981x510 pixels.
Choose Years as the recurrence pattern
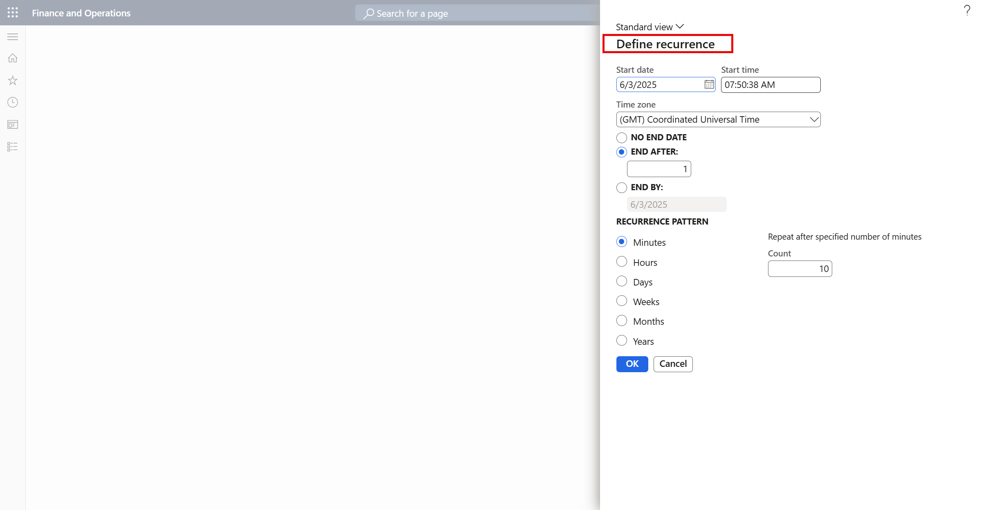[621, 340]
